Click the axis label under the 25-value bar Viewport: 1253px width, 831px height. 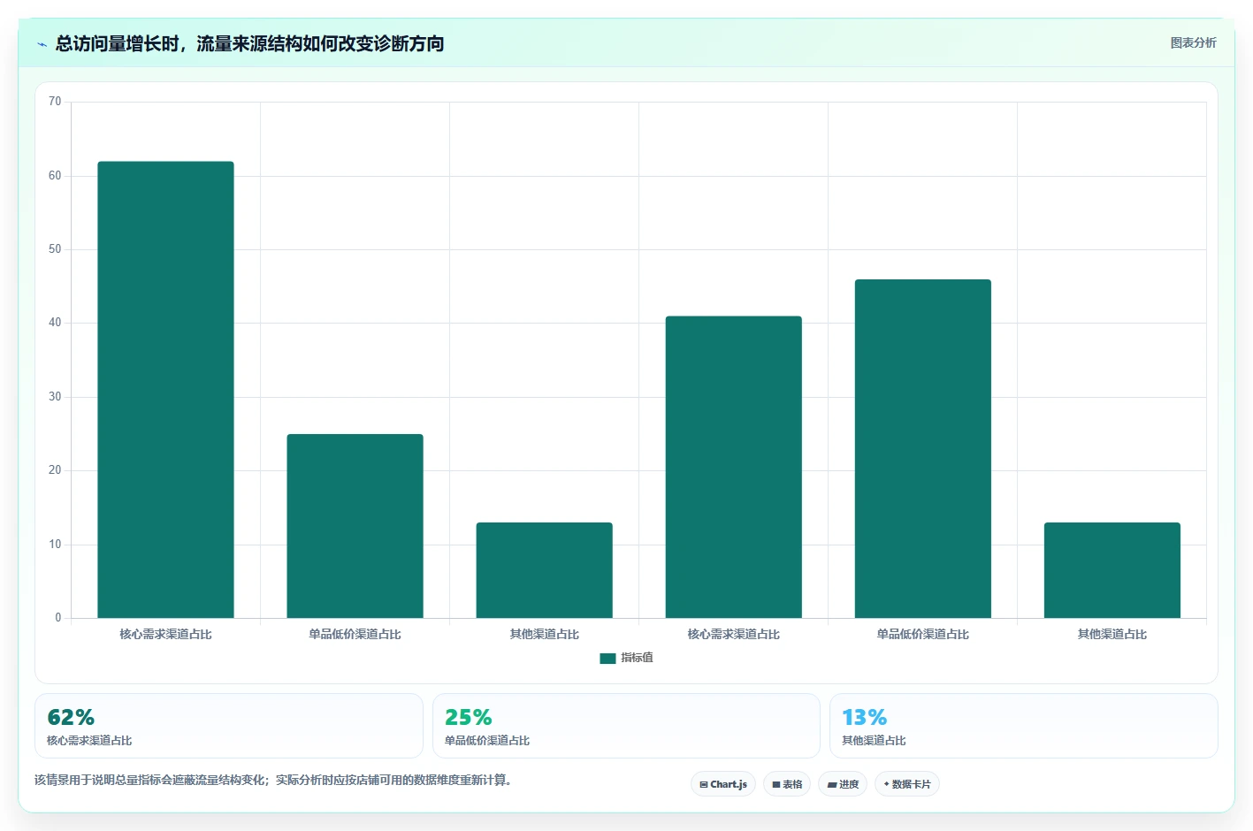355,634
